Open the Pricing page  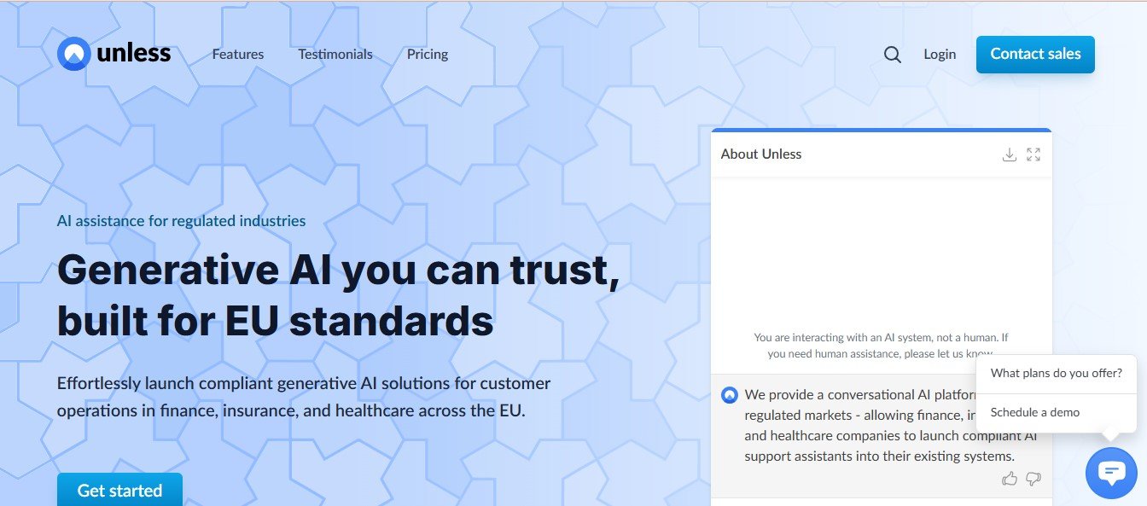click(428, 55)
